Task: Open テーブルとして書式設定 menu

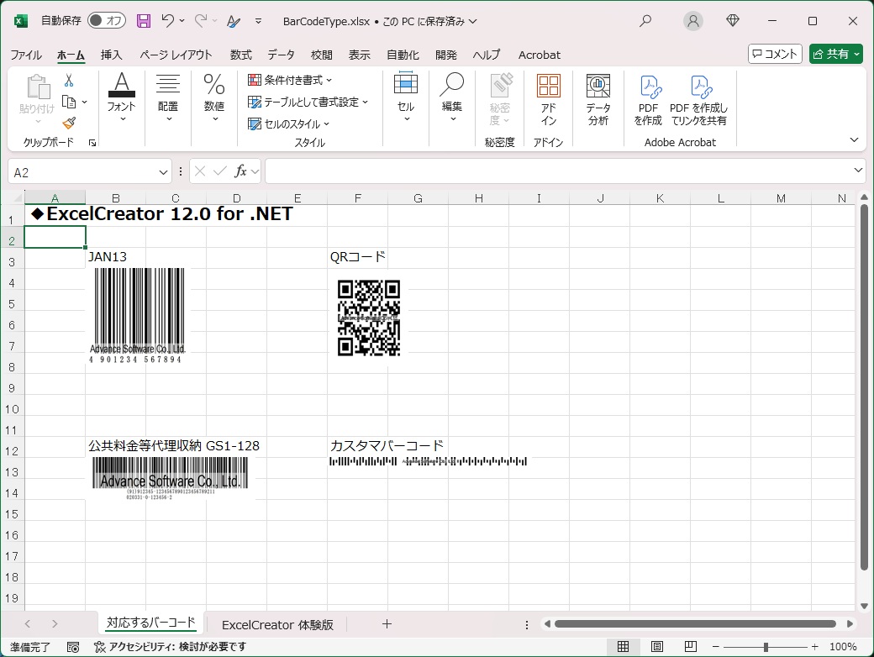Action: [x=308, y=102]
